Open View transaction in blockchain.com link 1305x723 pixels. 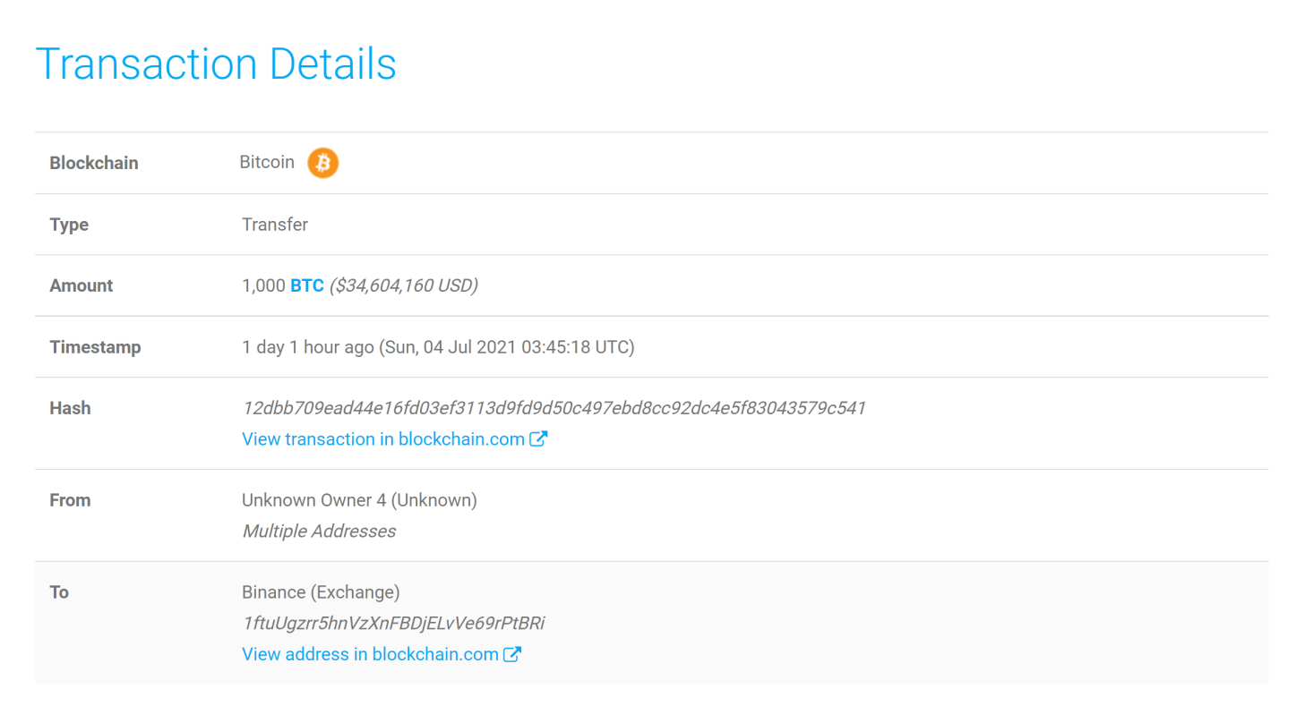coord(383,439)
